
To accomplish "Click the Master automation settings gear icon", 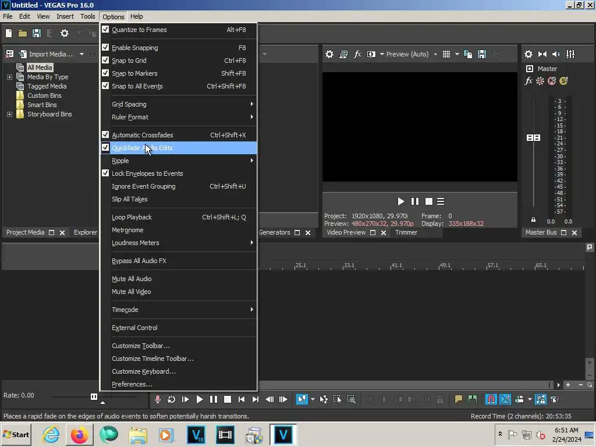I will 540,80.
